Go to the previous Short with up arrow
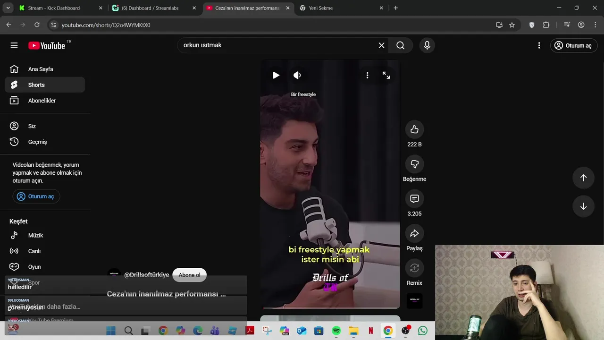The height and width of the screenshot is (340, 604). tap(583, 178)
